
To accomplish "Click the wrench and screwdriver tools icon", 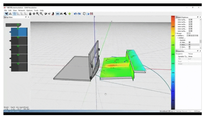I will pyautogui.click(x=6, y=14).
